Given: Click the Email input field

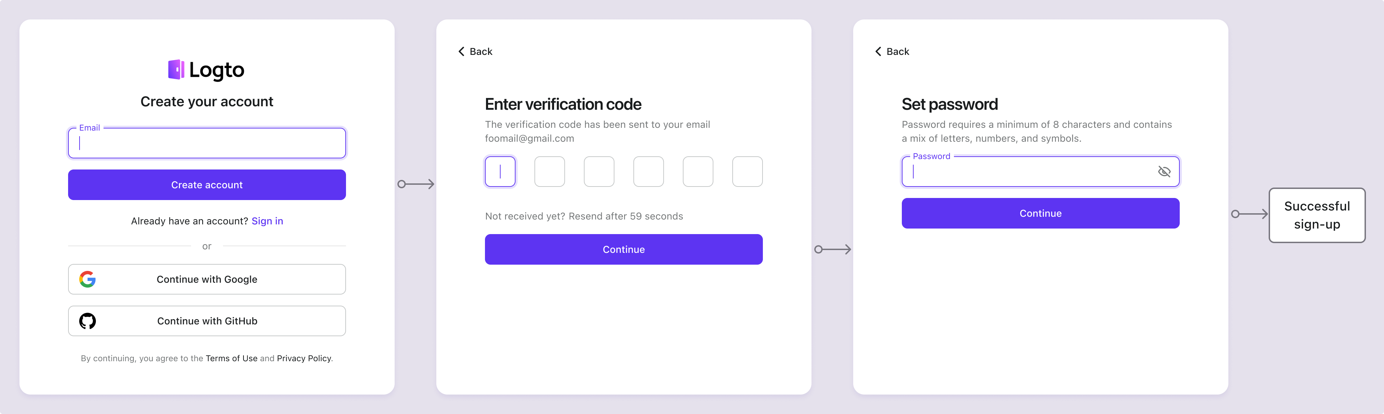Looking at the screenshot, I should click(x=207, y=143).
